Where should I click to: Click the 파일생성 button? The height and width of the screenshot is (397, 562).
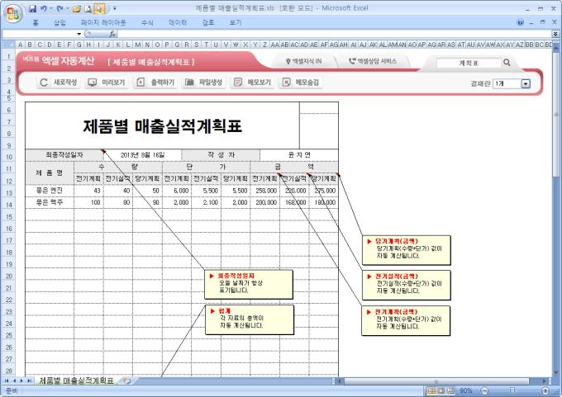pyautogui.click(x=203, y=83)
